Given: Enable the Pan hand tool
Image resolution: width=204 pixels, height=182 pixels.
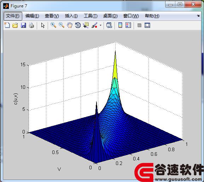Looking at the screenshot, I should coord(70,25).
